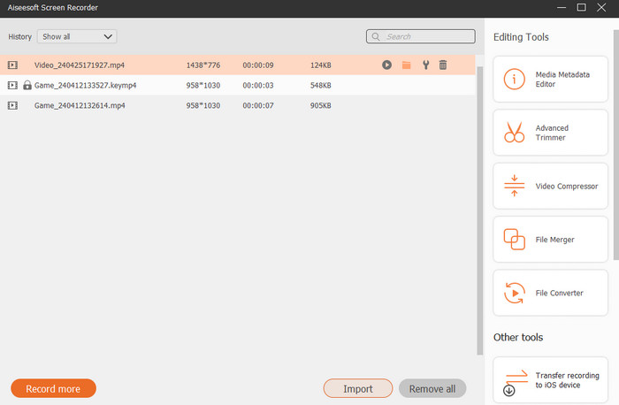This screenshot has height=405, width=619.
Task: Click the File Merger overlapping squares icon
Action: pyautogui.click(x=514, y=240)
